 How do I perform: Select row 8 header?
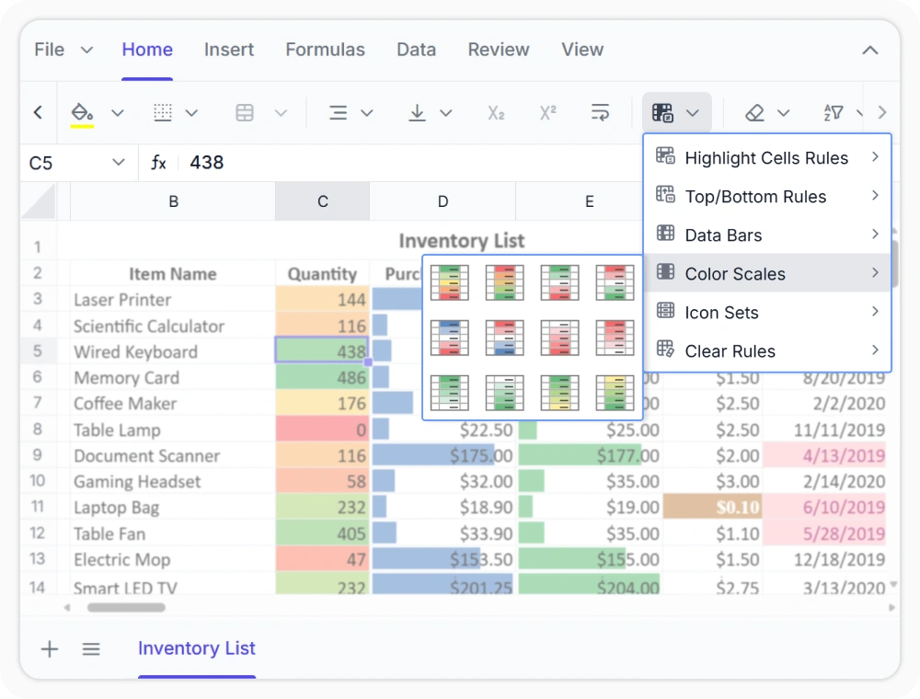click(38, 430)
